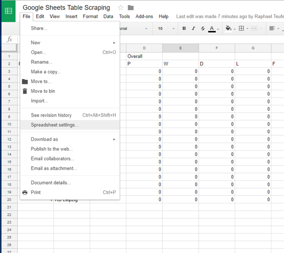
Task: Expand the merge cells dropdown arrow
Action: [261, 29]
